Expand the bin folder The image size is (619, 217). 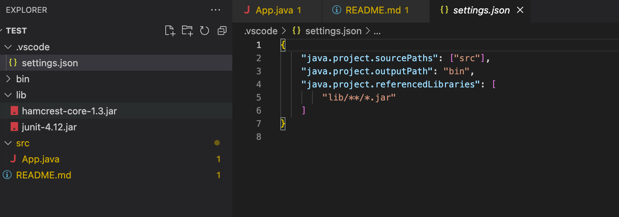[x=8, y=79]
